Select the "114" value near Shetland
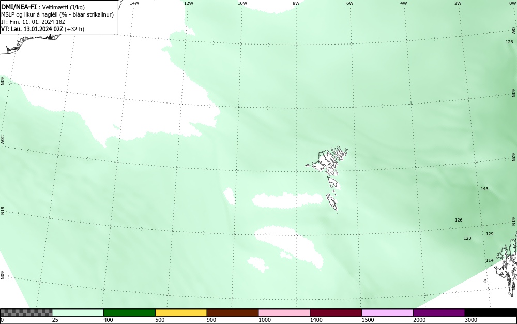 tap(490, 261)
